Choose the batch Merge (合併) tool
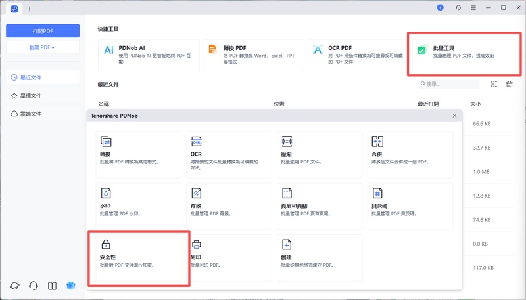Screen dimensions: 526x300 pos(410,154)
